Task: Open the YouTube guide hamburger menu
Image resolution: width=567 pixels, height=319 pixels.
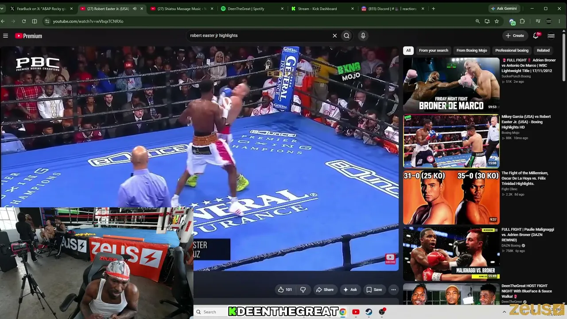Action: [5, 36]
